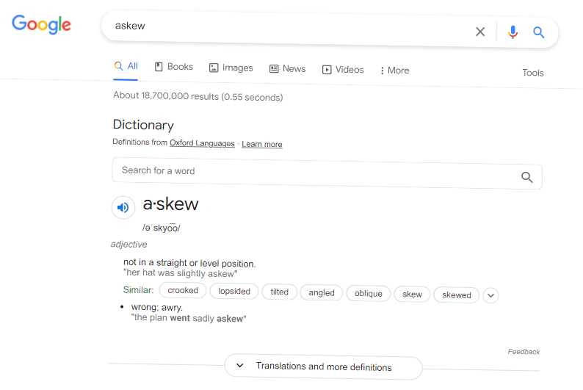Click the Google logo

pyautogui.click(x=41, y=24)
